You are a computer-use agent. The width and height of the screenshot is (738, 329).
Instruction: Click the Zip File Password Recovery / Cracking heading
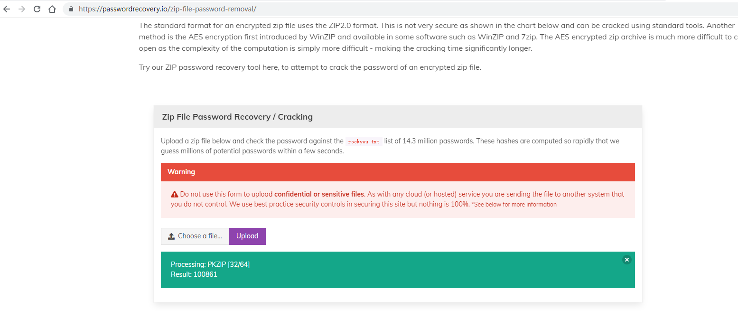237,117
